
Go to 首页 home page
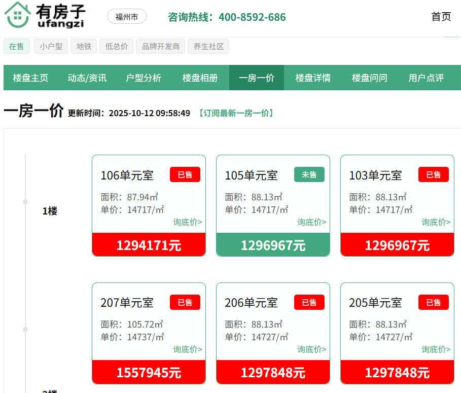tap(441, 17)
